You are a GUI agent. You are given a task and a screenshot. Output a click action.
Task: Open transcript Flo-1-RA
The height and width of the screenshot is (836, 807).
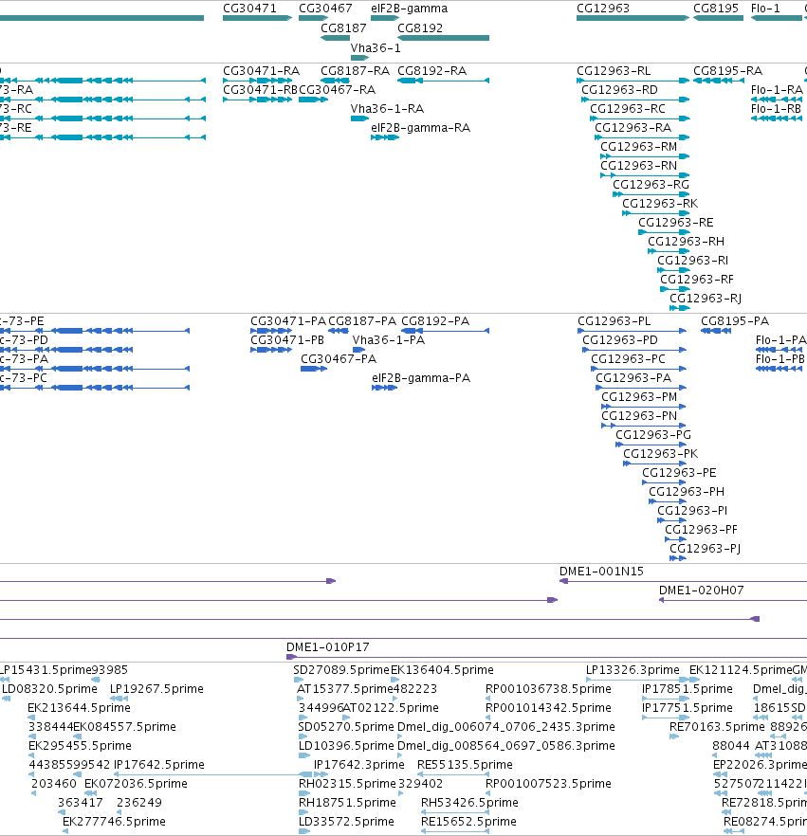[777, 90]
